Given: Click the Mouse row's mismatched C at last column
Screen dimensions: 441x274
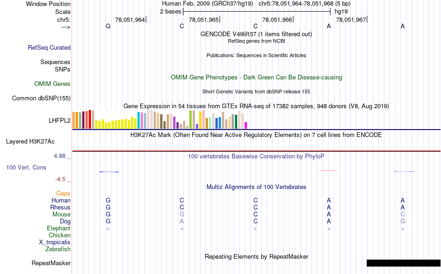Looking at the screenshot, I should 403,215.
